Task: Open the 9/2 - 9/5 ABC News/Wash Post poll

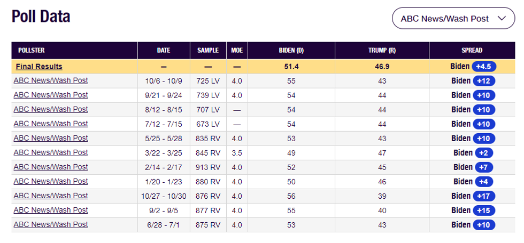Action: coord(51,210)
